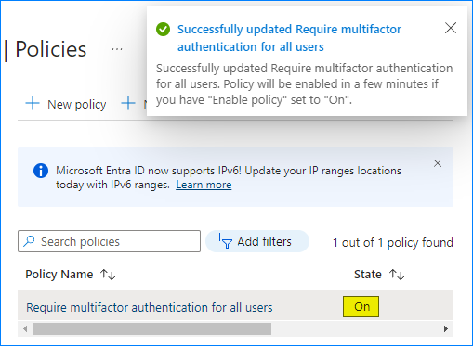The image size is (473, 346).
Task: Sort by State using arrows icon
Action: [397, 275]
